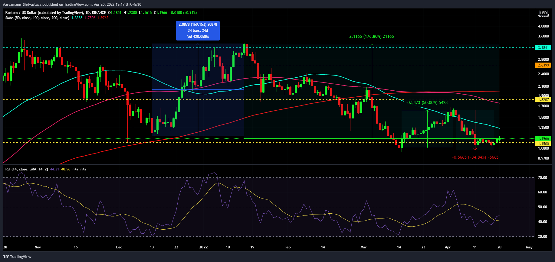The width and height of the screenshot is (555, 262).
Task: Select the 100 SMA value 1.7506
Action: (90, 18)
